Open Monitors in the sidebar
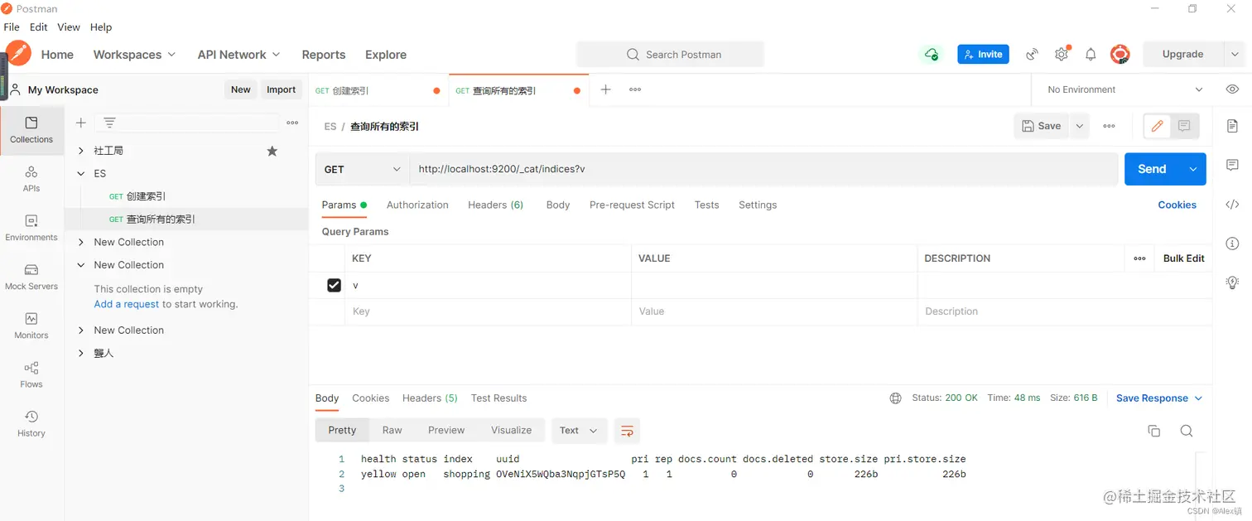 coord(31,326)
